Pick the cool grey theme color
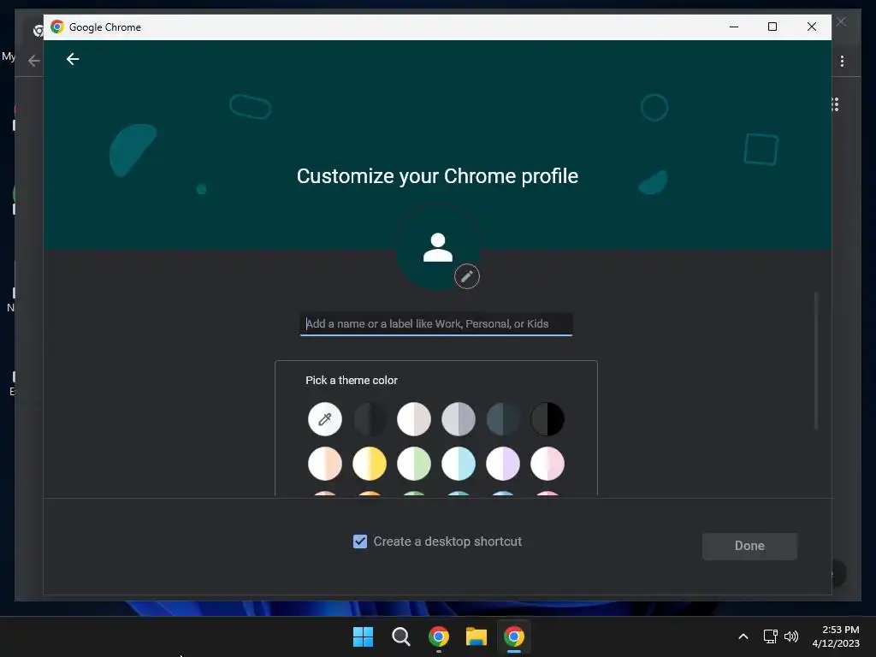This screenshot has height=657, width=876. point(459,418)
